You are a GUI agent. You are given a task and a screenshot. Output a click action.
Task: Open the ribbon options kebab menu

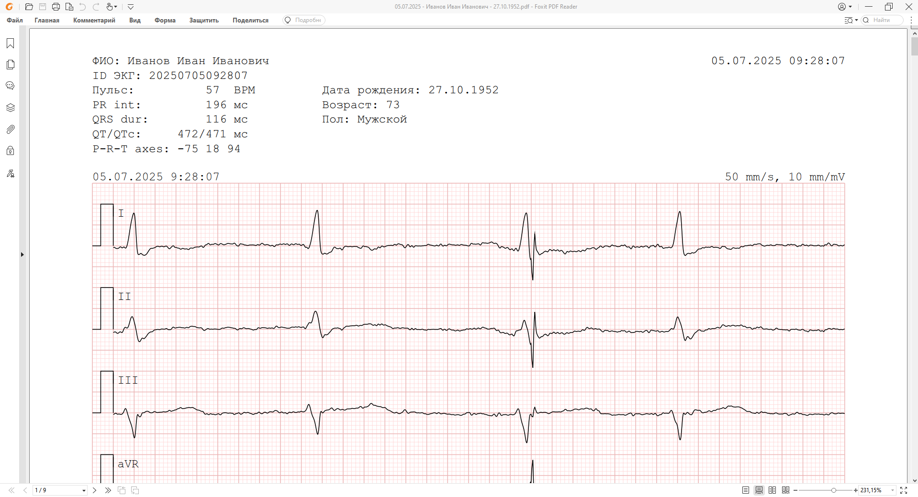tap(911, 20)
